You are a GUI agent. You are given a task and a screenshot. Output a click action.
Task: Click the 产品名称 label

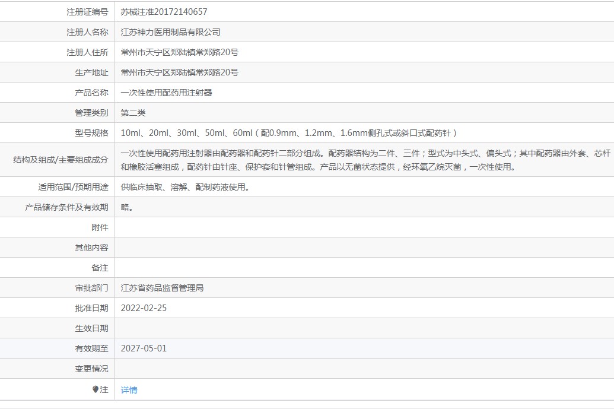(91, 93)
